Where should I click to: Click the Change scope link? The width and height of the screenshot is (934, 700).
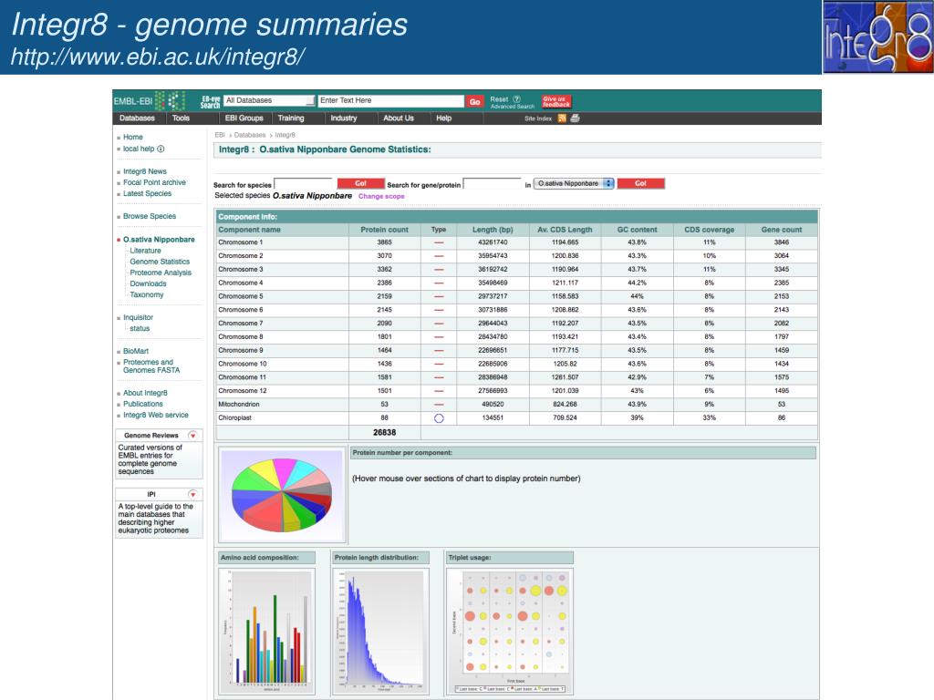point(381,197)
